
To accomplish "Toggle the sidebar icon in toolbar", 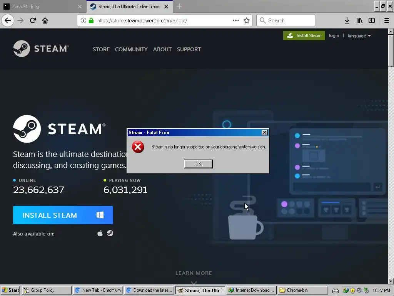I will click(372, 20).
